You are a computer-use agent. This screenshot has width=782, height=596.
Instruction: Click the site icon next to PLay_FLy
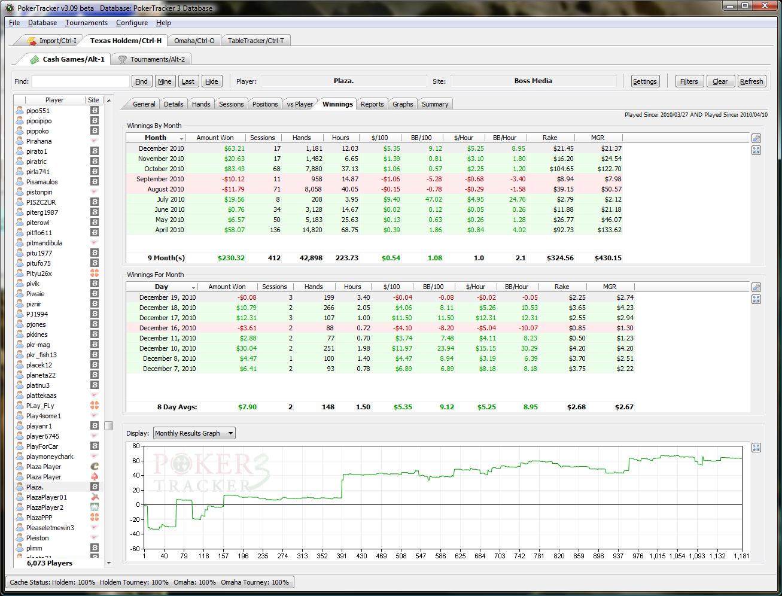[95, 406]
